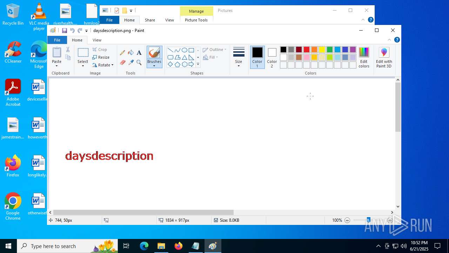Open the File menu in Paint

[x=57, y=40]
